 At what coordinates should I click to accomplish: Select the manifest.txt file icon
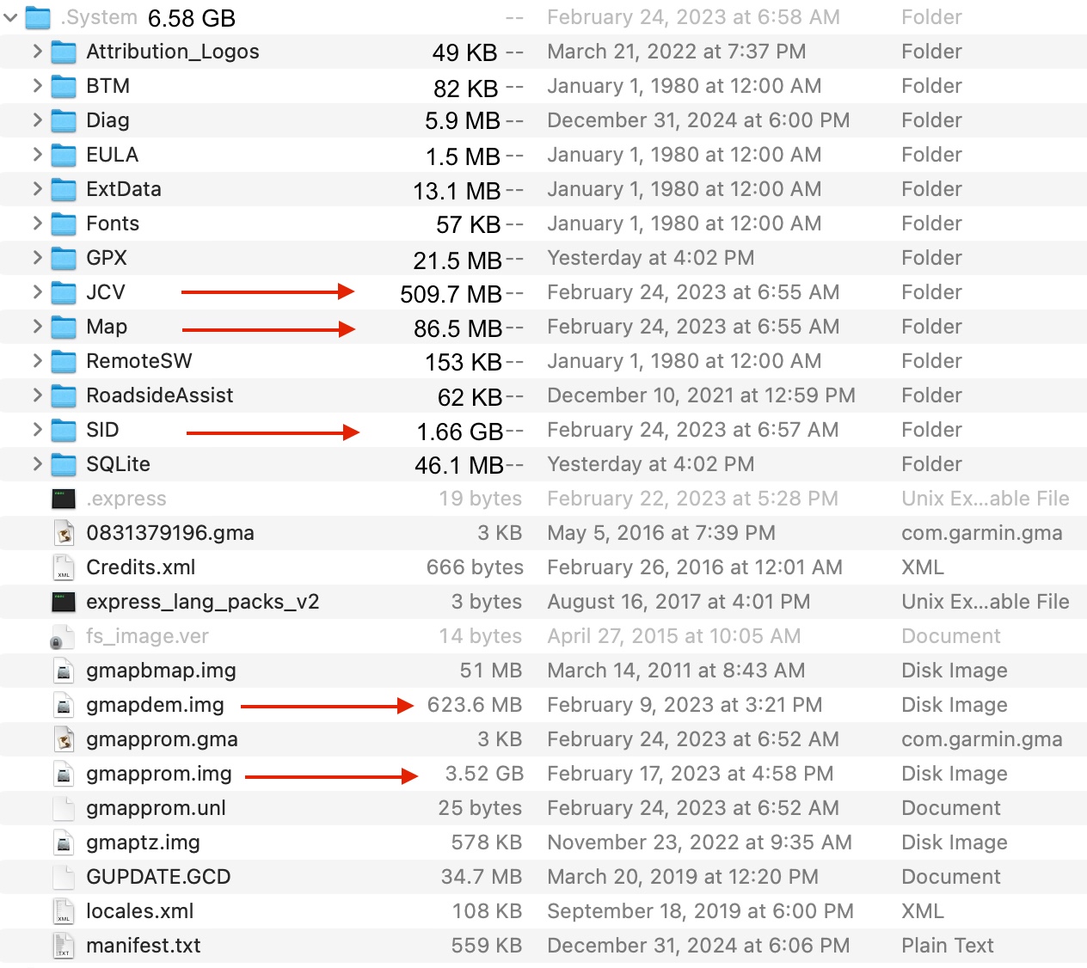64,946
